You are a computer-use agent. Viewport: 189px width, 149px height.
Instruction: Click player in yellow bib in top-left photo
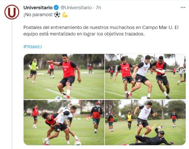tap(33, 70)
